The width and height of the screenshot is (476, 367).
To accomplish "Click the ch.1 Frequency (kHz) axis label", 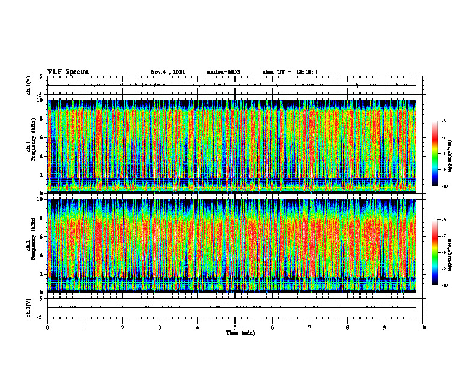I will 31,139.
